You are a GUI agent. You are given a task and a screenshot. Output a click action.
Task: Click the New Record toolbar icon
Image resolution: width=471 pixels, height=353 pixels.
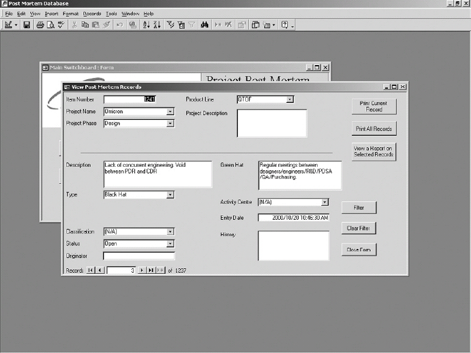(x=218, y=25)
